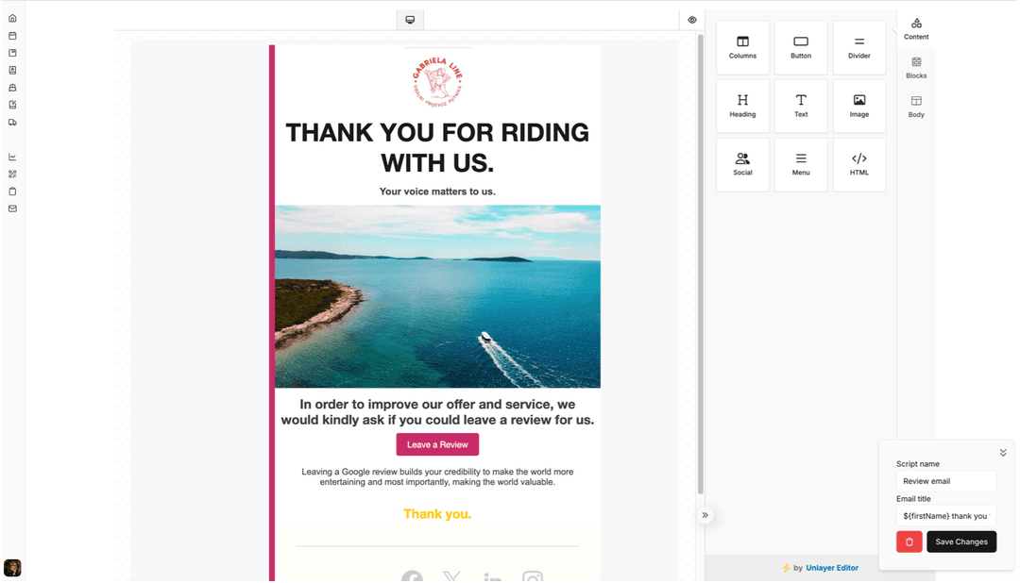This screenshot has width=1020, height=583.
Task: Switch to the Body tab
Action: tap(916, 108)
